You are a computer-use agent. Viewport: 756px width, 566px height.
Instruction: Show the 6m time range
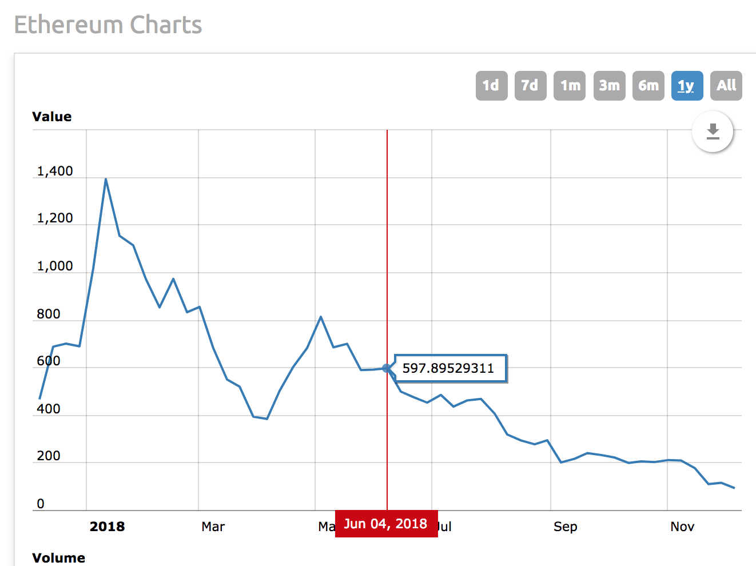(x=648, y=86)
